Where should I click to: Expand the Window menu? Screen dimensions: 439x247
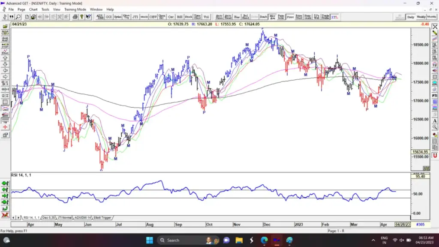(x=96, y=9)
